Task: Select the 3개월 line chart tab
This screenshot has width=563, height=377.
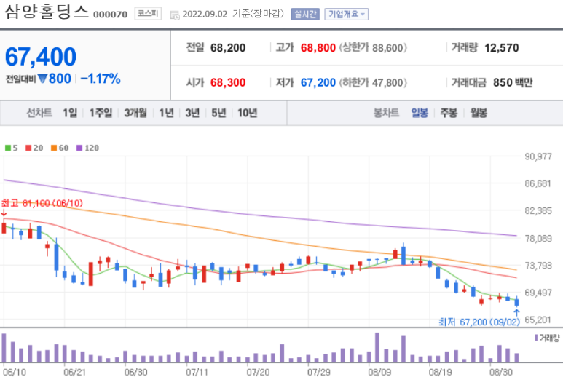Action: point(135,113)
